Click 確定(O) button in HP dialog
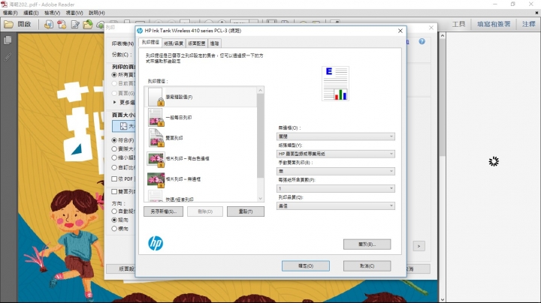Screen dimensions: 541x303 [x=306, y=265]
